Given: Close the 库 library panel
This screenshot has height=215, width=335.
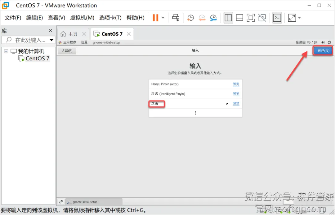Looking at the screenshot, I should coord(51,30).
